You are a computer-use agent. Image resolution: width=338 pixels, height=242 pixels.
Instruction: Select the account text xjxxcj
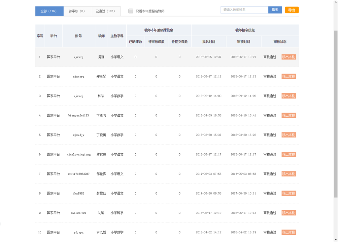pyautogui.click(x=79, y=96)
